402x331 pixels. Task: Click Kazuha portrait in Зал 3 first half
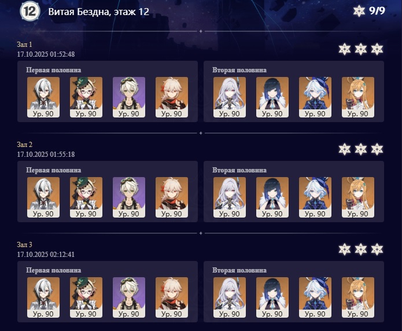pos(172,297)
